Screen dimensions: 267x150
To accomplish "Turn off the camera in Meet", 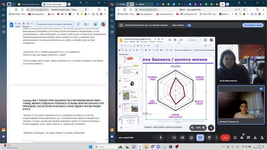I will point(174,137).
